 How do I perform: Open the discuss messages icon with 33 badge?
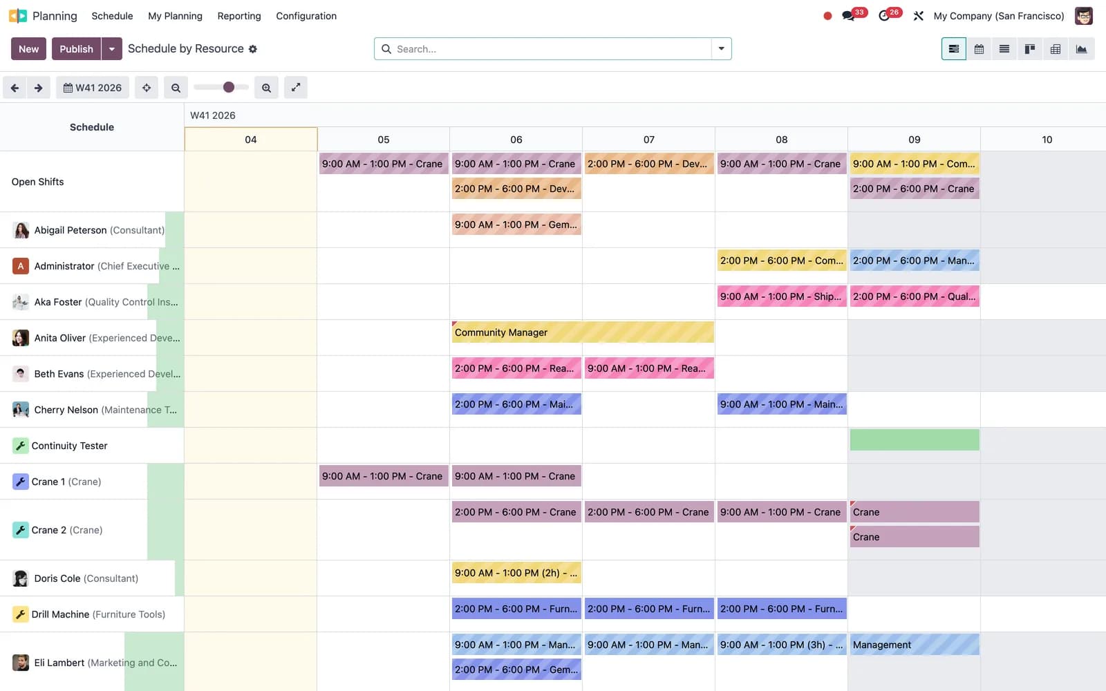(x=848, y=16)
